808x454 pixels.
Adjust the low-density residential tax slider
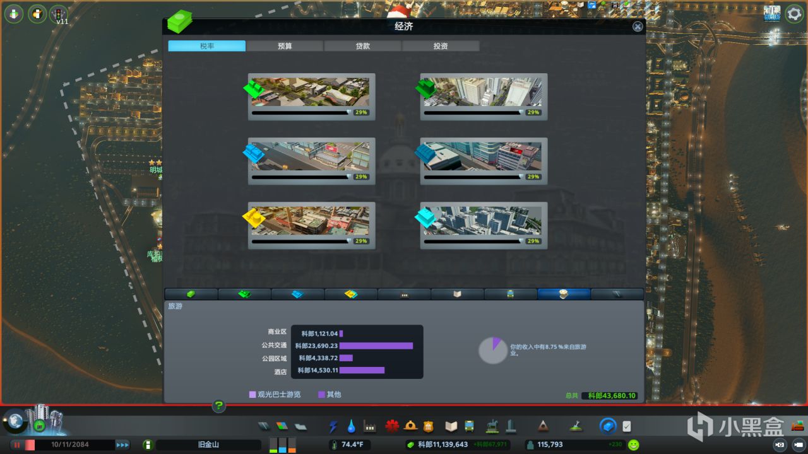(301, 112)
